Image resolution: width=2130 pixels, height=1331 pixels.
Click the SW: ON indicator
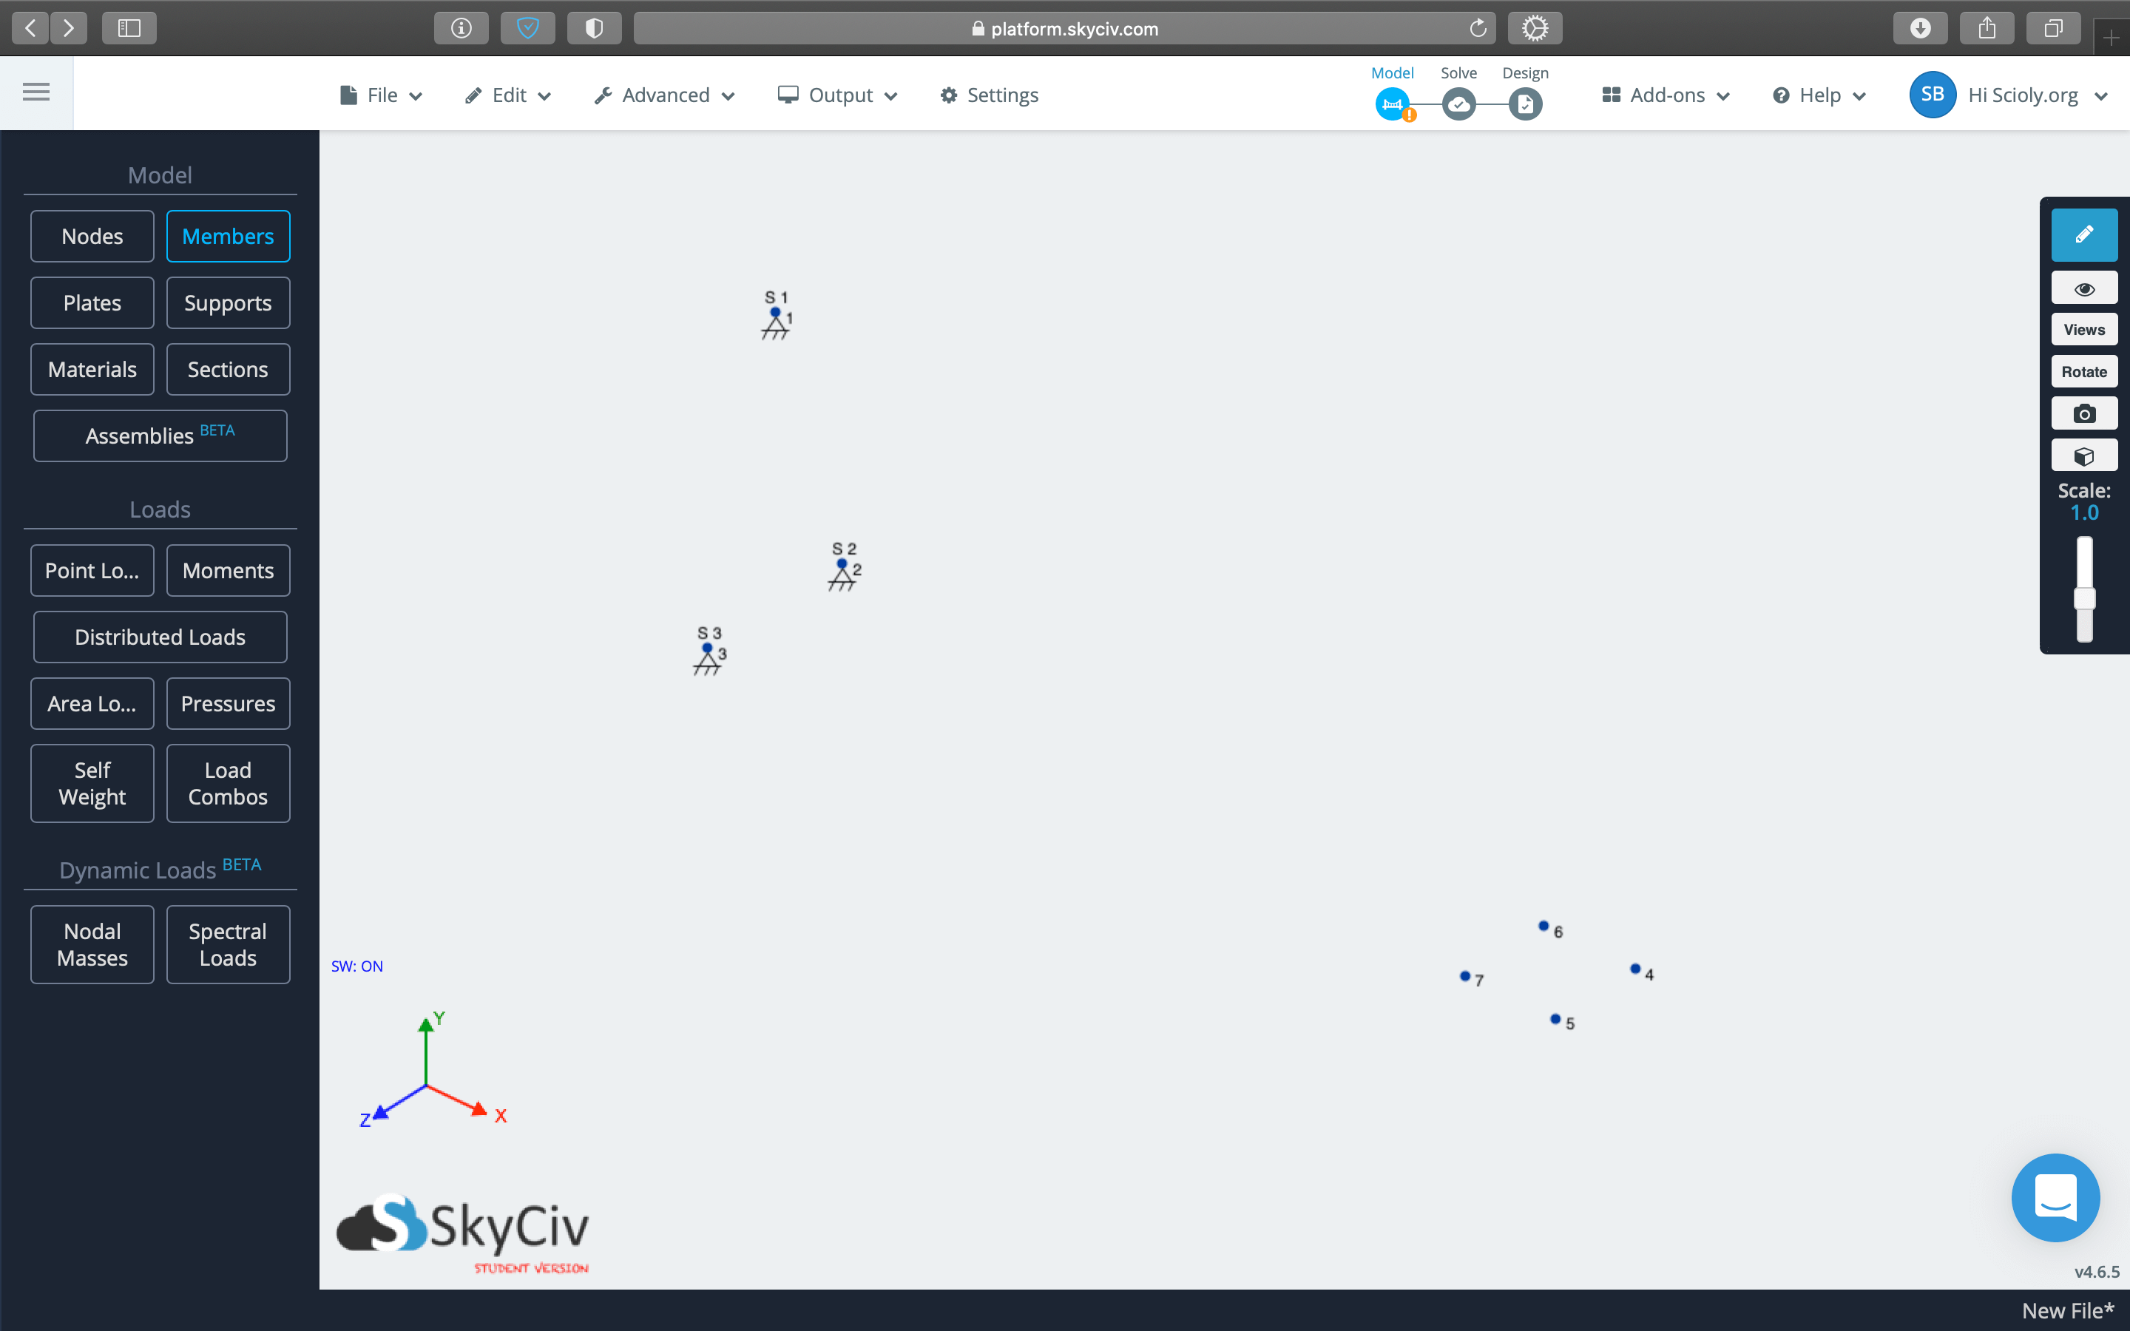coord(356,966)
